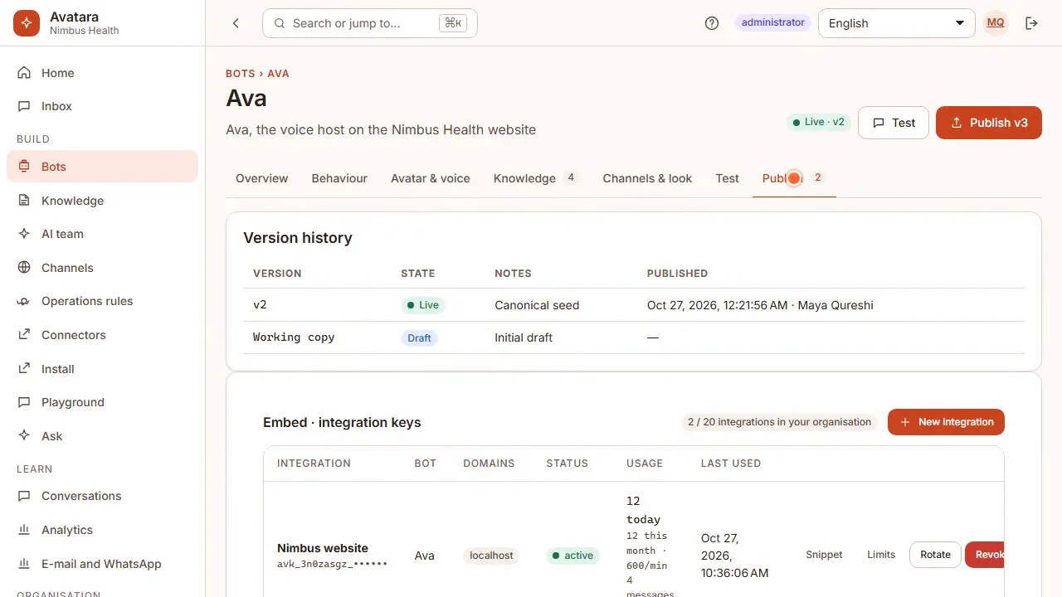Select Bots in the sidebar
Image resolution: width=1062 pixels, height=597 pixels.
102,167
